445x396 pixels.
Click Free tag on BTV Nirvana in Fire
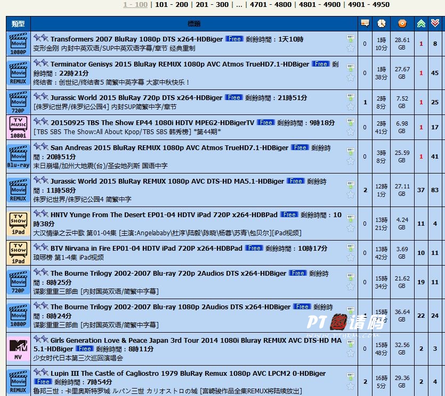click(254, 247)
